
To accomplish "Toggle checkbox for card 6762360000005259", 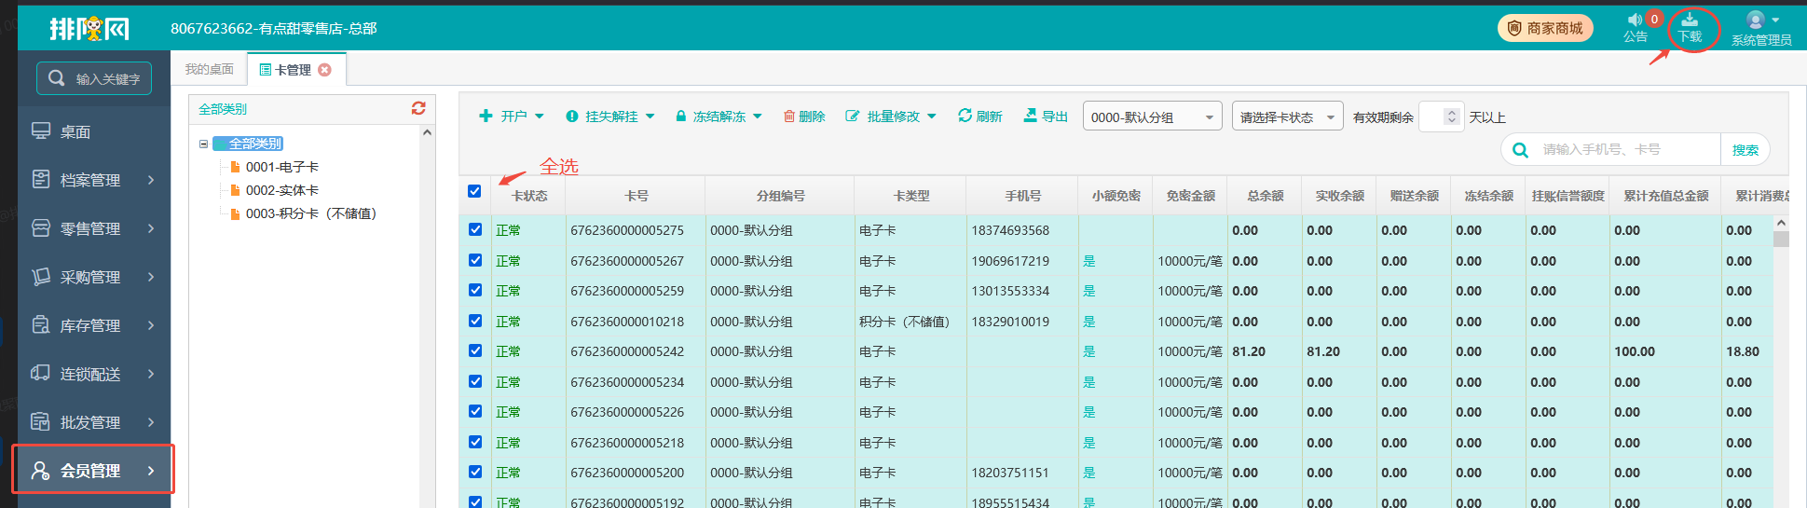I will tap(475, 290).
